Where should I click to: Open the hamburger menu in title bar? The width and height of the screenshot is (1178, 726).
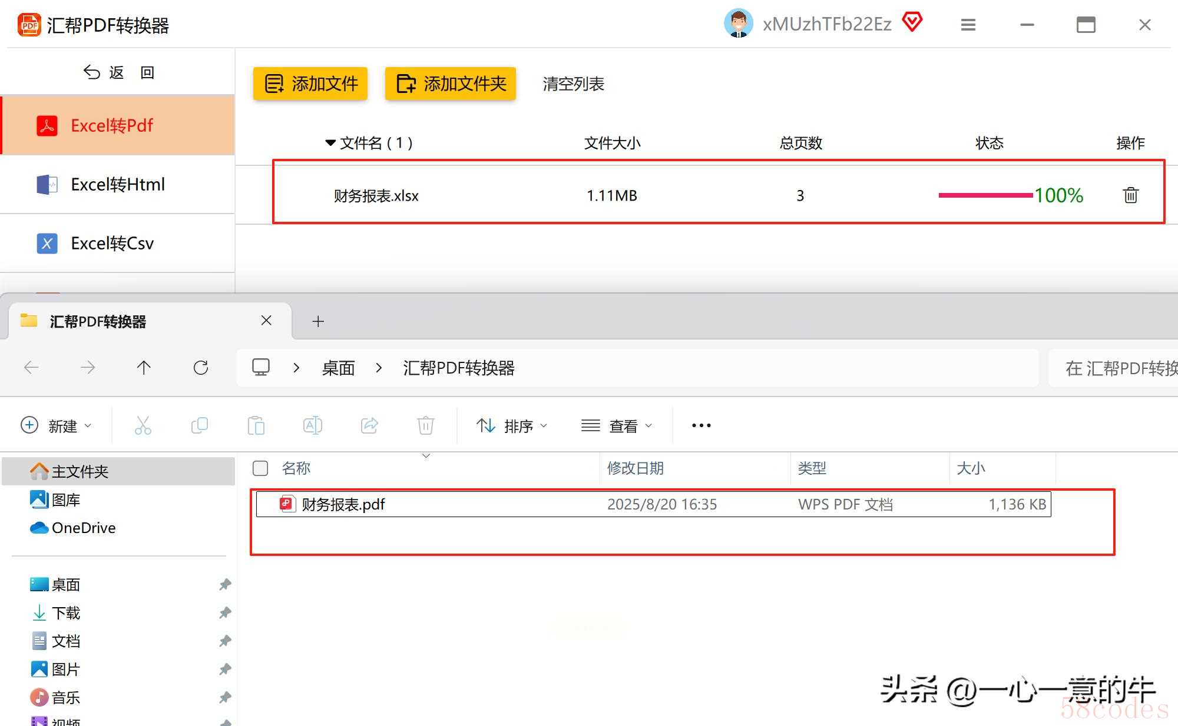pos(968,25)
